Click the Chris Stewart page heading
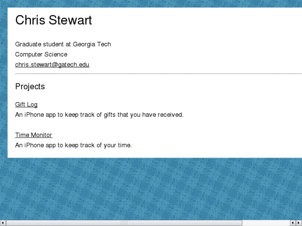 pos(53,20)
